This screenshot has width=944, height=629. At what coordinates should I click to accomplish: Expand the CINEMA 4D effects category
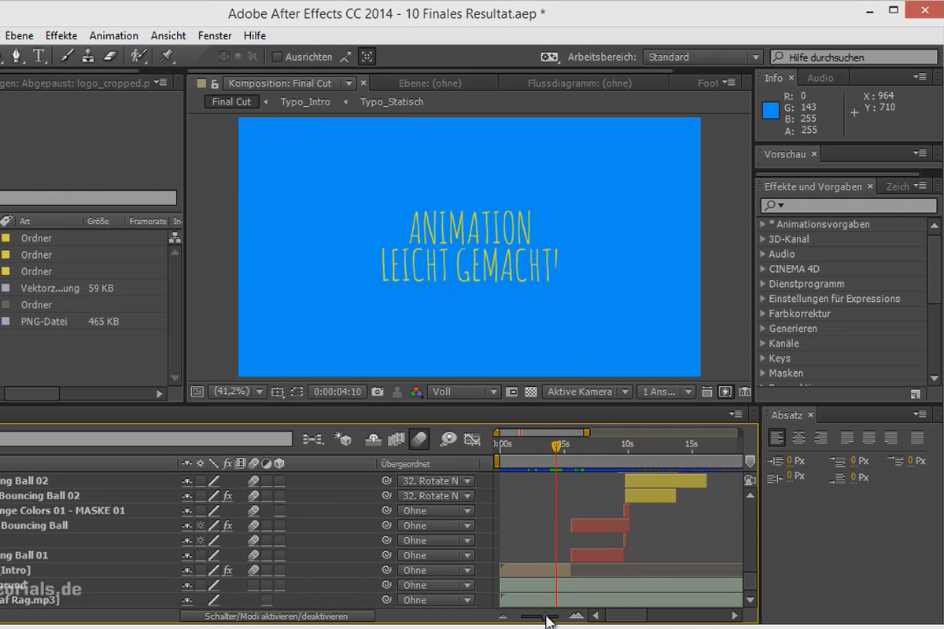[763, 269]
